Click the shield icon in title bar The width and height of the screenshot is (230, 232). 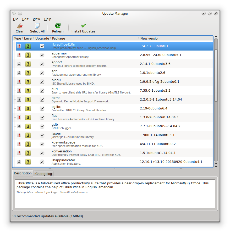point(14,13)
